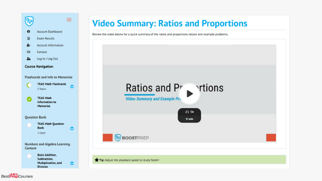Expand Basic Addition, Subtraction lesson chevron

coord(72,163)
